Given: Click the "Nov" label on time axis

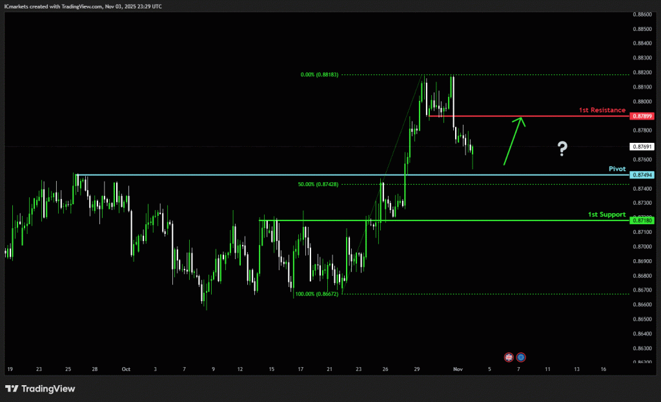Looking at the screenshot, I should click(458, 369).
